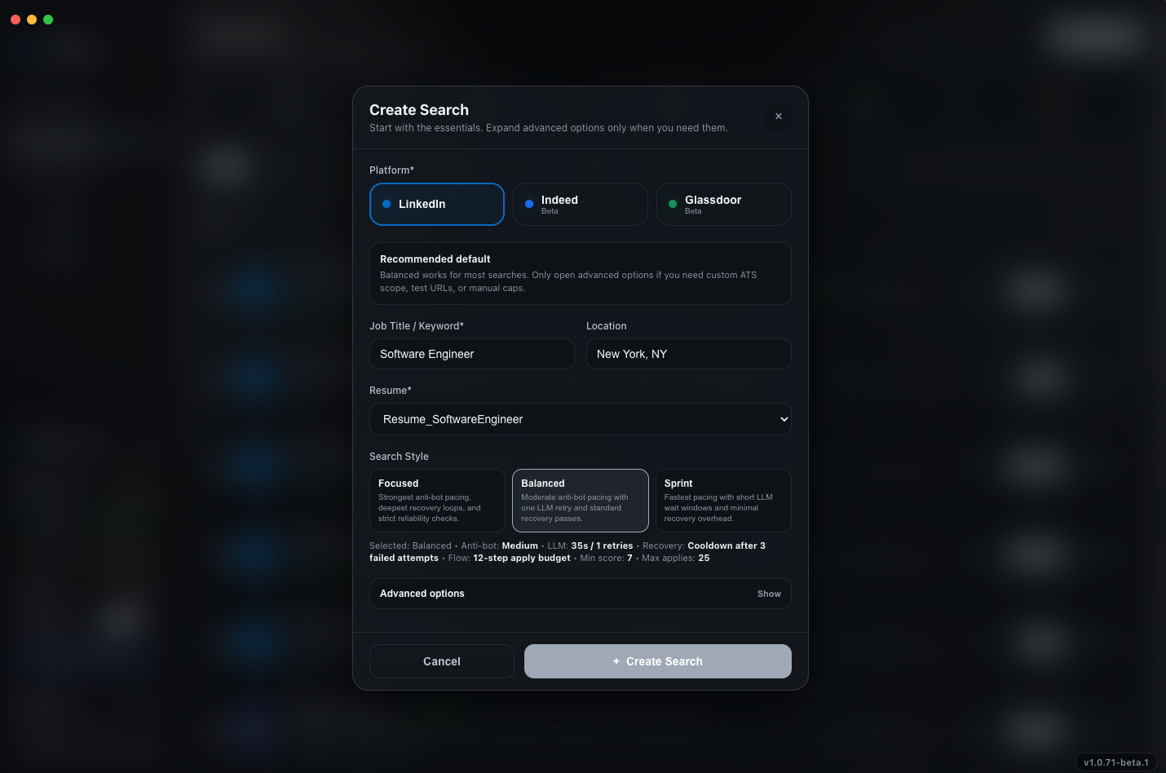Click the plus icon inside Create Search button
1166x773 pixels.
coord(615,661)
